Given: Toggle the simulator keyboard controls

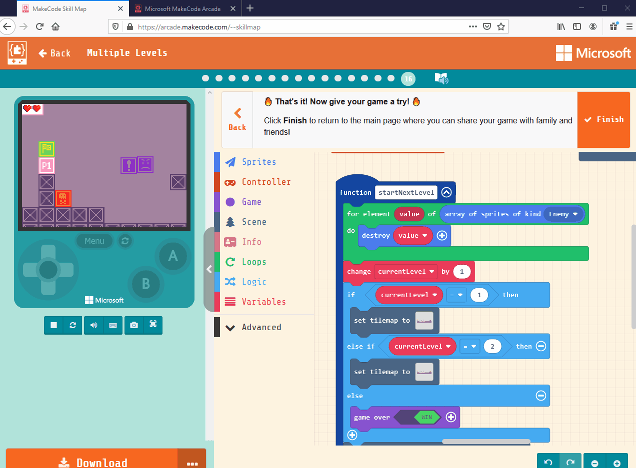Looking at the screenshot, I should pyautogui.click(x=113, y=325).
